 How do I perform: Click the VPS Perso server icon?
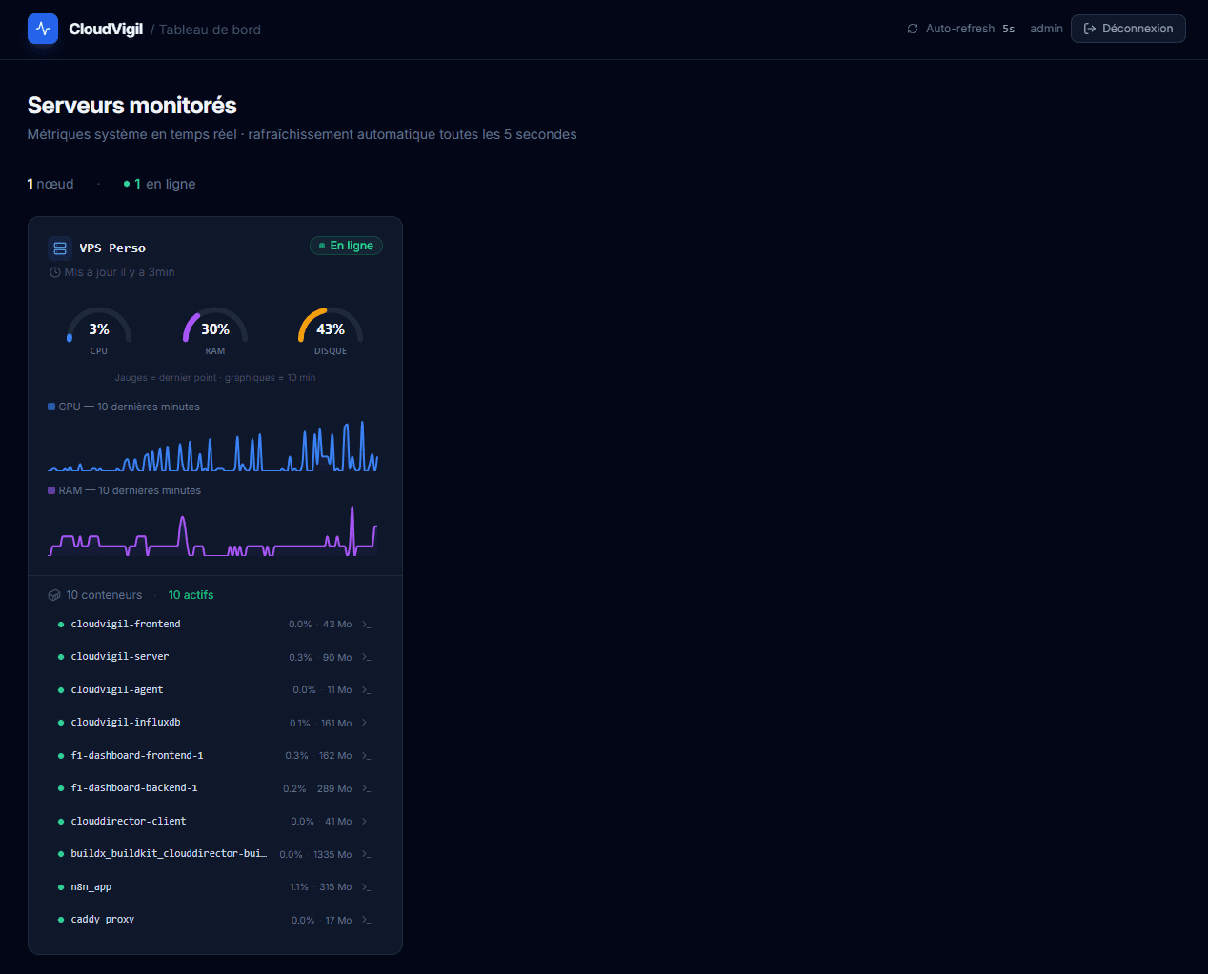tap(60, 248)
